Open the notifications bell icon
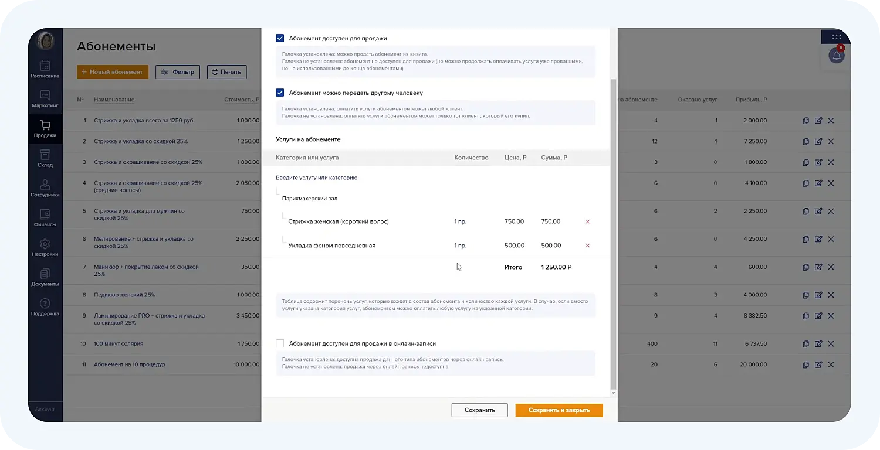 tap(836, 56)
